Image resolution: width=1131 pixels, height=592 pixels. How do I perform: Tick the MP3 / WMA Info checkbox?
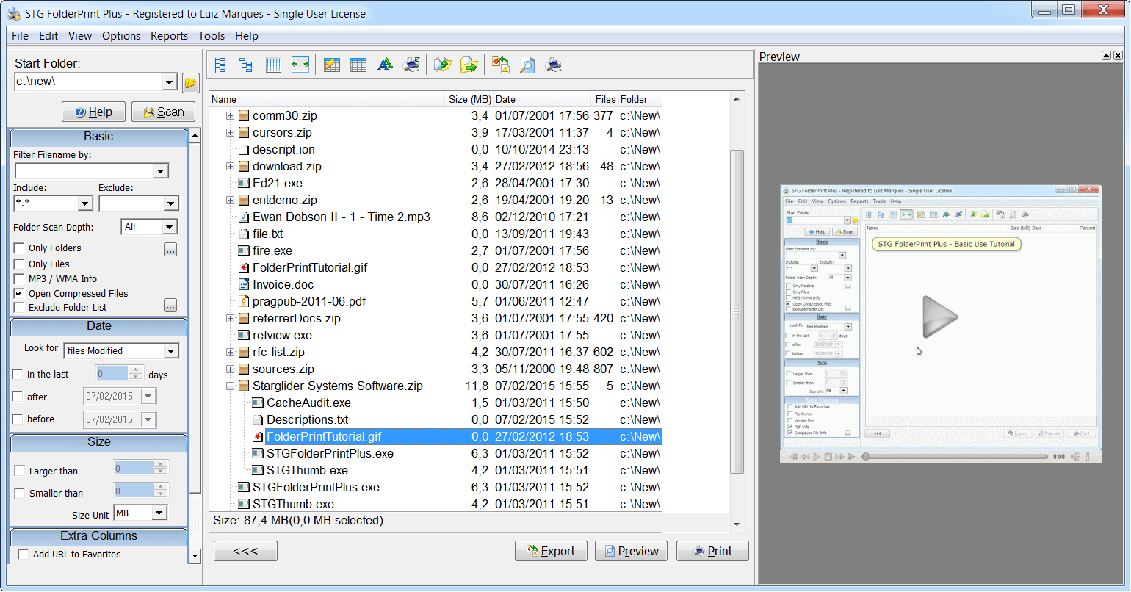pos(20,278)
